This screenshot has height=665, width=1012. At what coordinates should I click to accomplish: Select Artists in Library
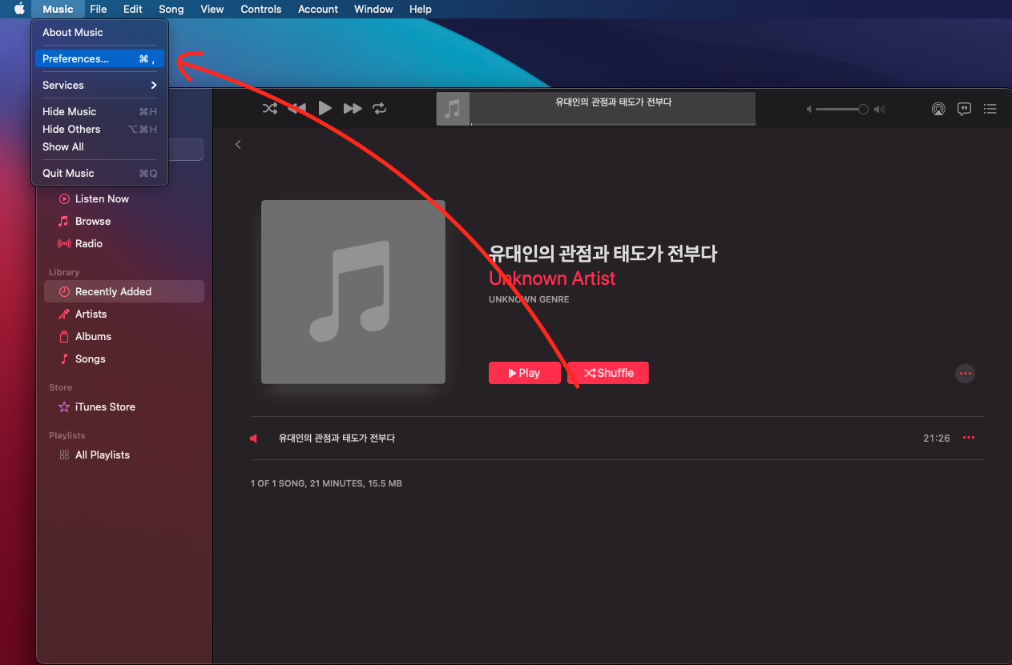coord(124,314)
